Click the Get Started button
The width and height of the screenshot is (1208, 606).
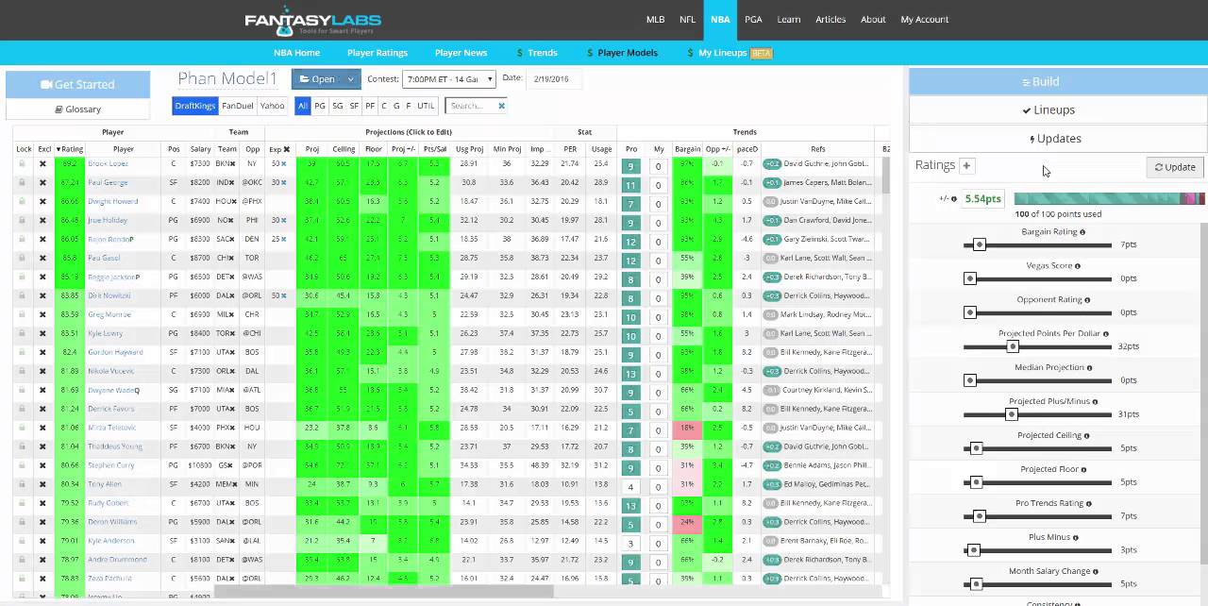(x=77, y=84)
